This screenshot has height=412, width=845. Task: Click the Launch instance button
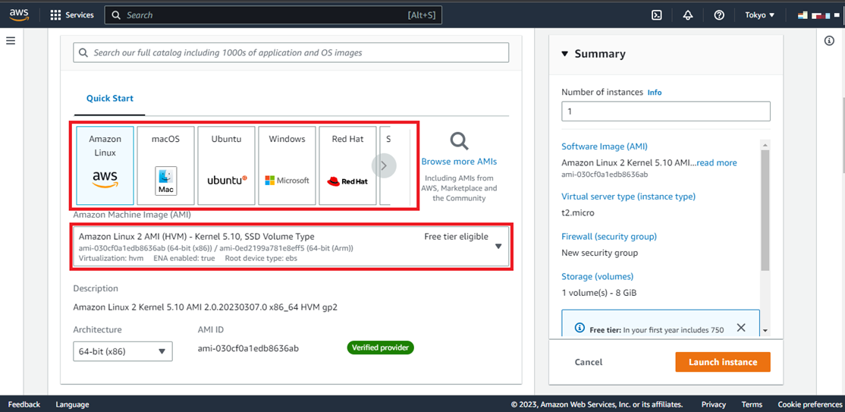tap(723, 362)
